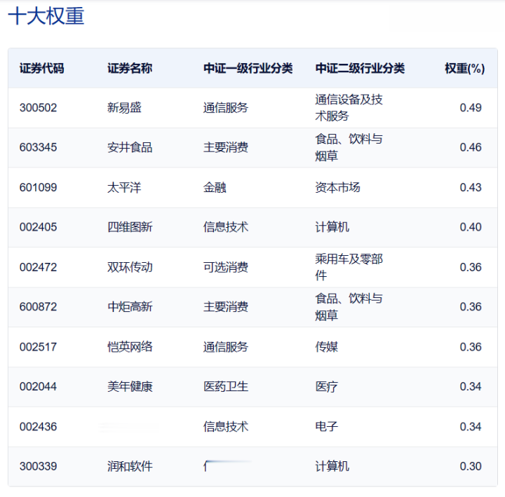Click the 资本市场 cell
The width and height of the screenshot is (505, 497).
(337, 187)
